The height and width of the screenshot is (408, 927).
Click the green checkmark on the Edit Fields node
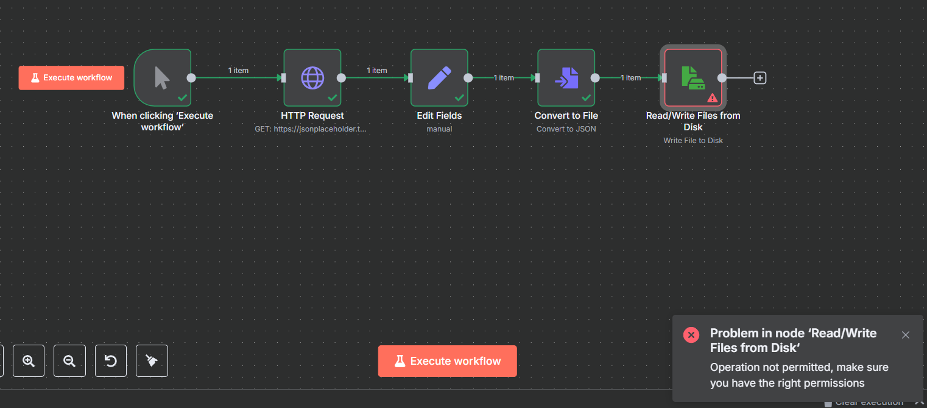point(459,97)
